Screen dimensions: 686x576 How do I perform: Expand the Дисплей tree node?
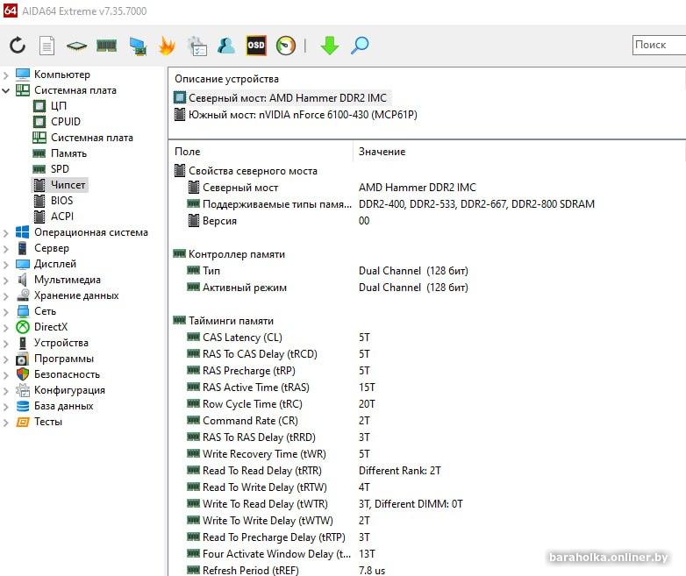(5, 265)
